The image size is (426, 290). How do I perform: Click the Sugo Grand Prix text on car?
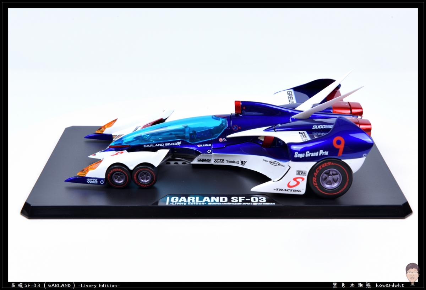(x=311, y=154)
